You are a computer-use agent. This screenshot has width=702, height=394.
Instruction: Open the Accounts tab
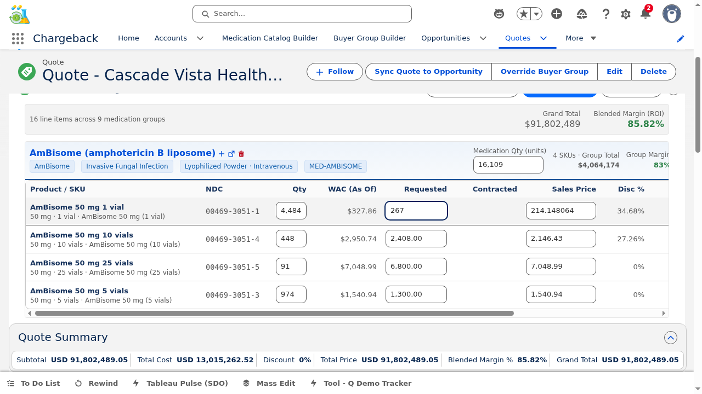171,38
